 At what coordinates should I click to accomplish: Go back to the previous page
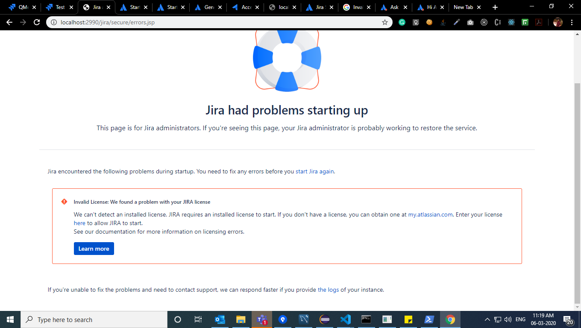(x=9, y=22)
